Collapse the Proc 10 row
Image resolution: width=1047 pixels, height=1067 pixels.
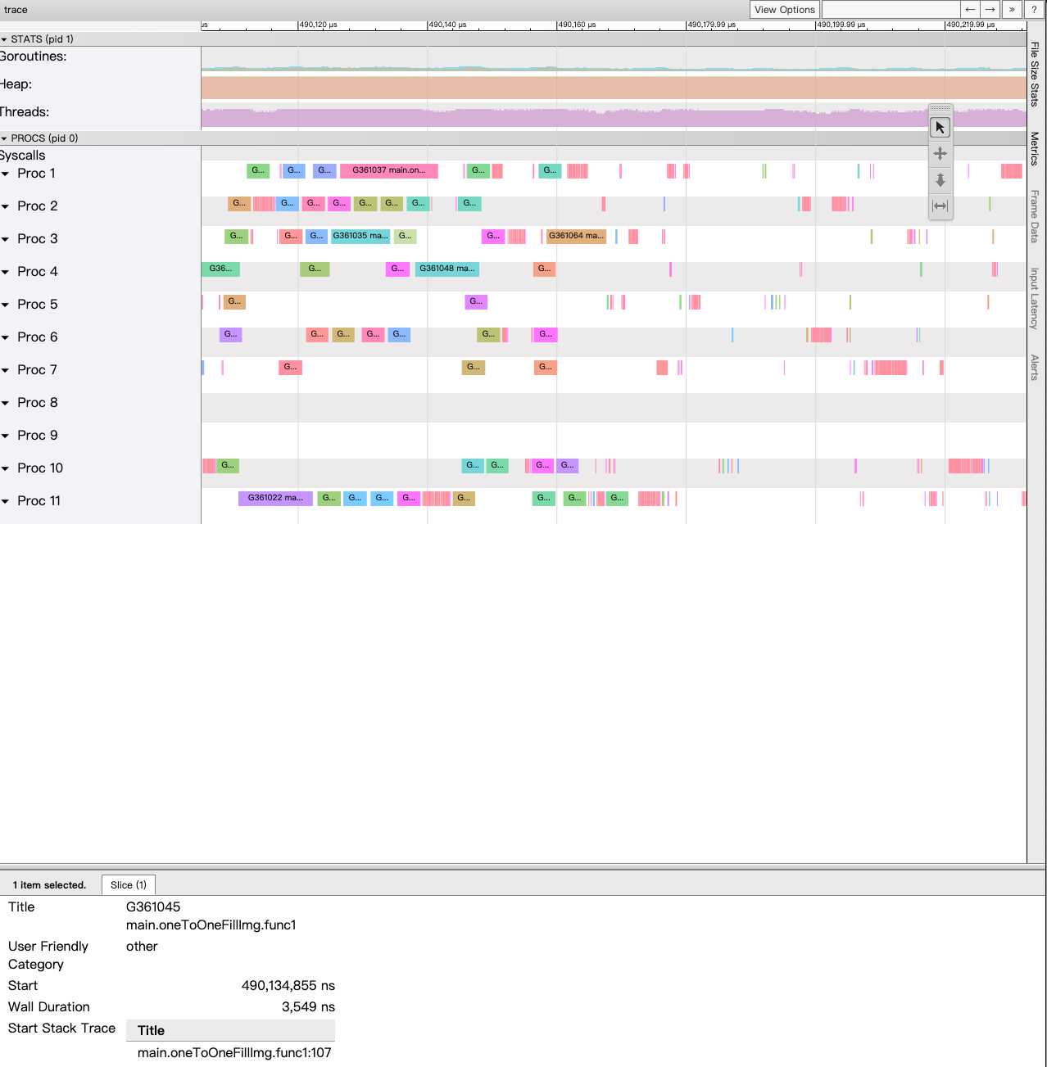point(6,468)
